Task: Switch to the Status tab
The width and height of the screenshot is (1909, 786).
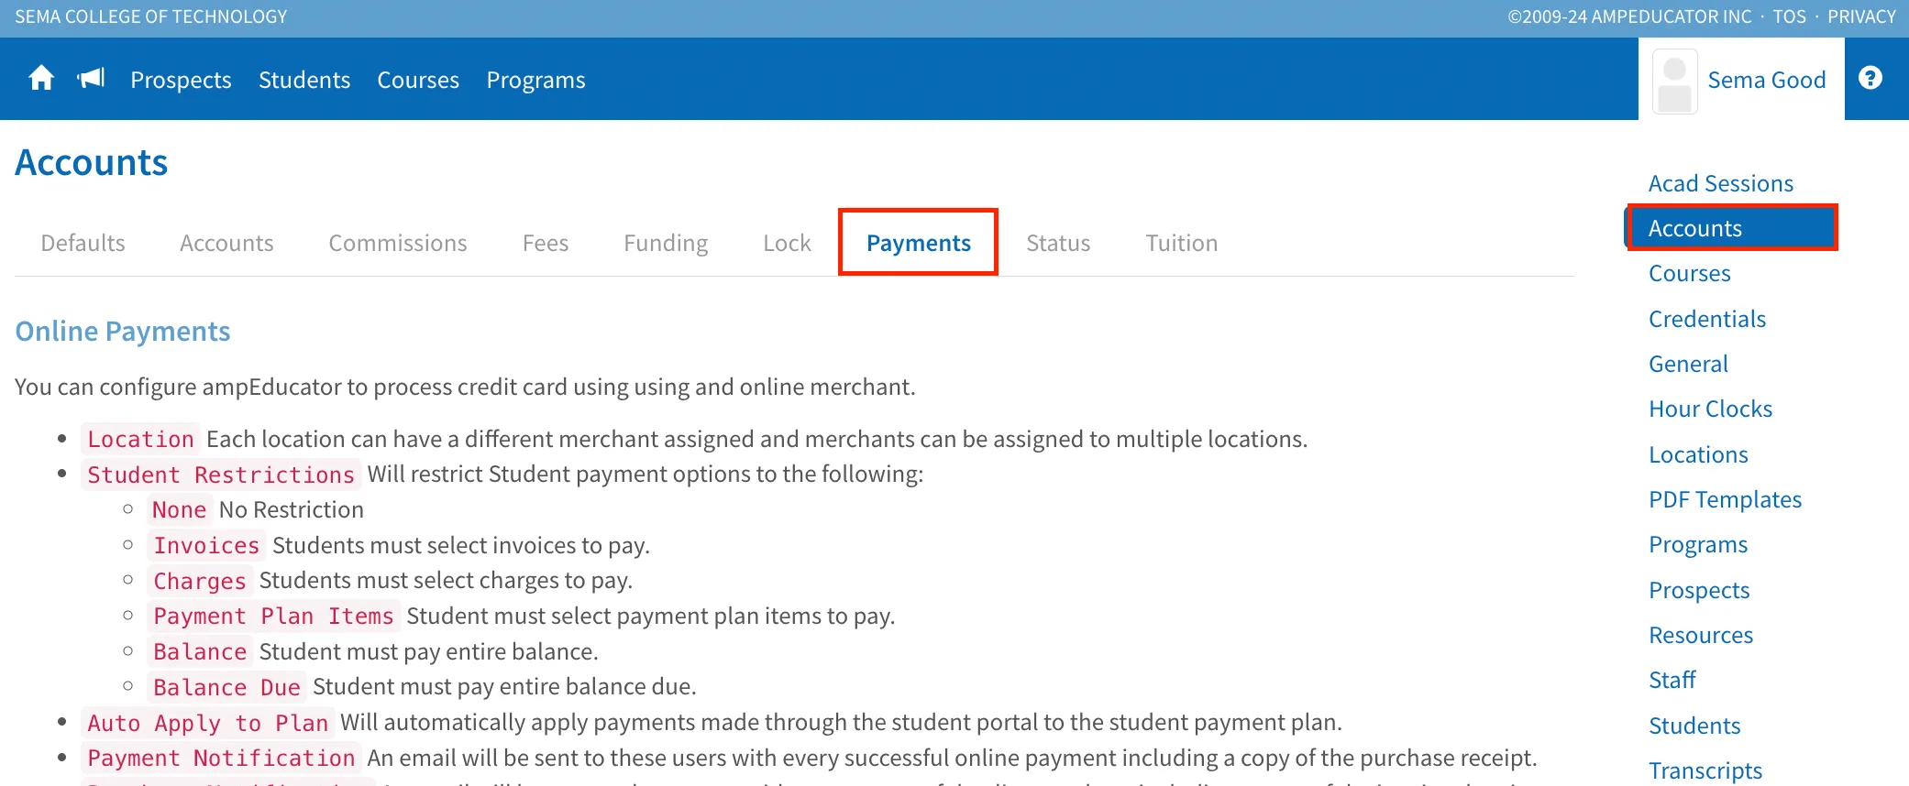Action: [1058, 243]
